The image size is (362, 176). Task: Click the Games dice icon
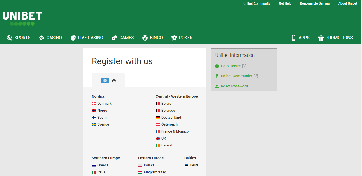coord(114,38)
